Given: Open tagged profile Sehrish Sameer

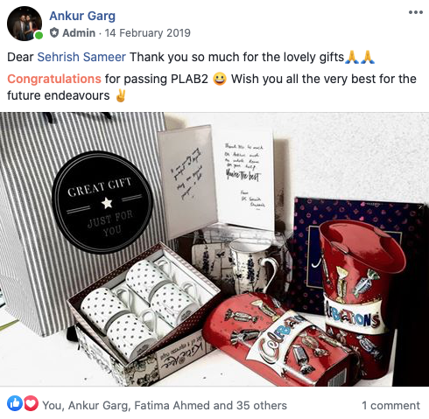Looking at the screenshot, I should click(x=81, y=57).
